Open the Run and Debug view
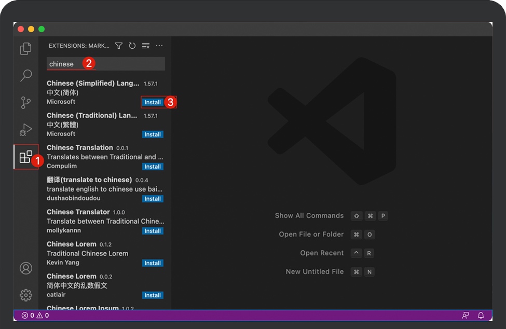This screenshot has width=506, height=329. click(x=26, y=130)
